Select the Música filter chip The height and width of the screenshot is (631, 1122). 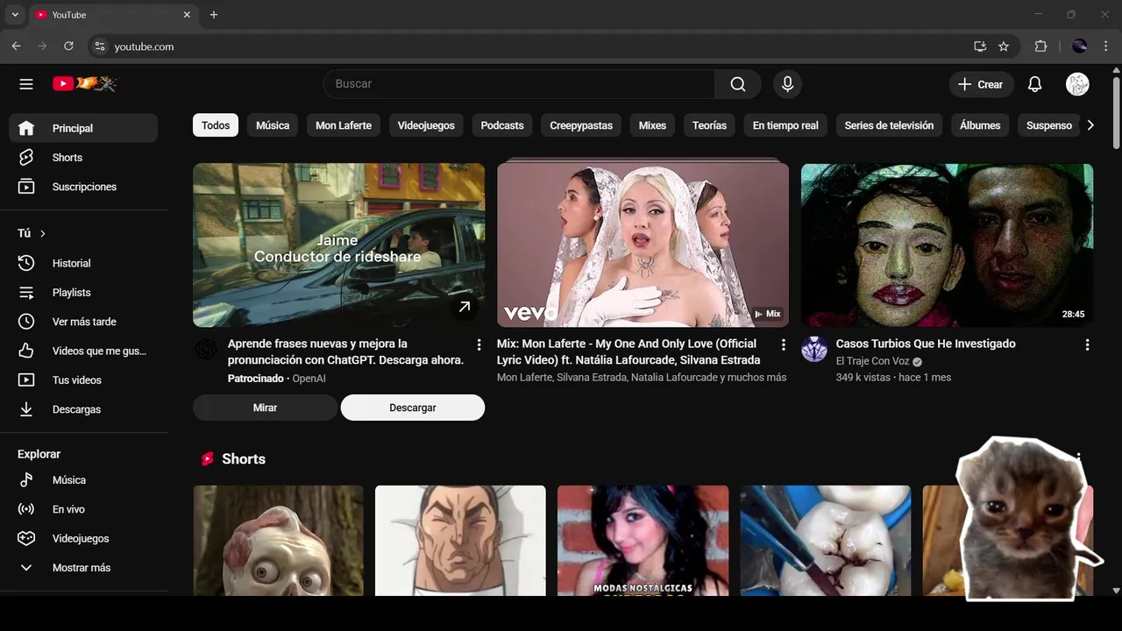[x=273, y=125]
